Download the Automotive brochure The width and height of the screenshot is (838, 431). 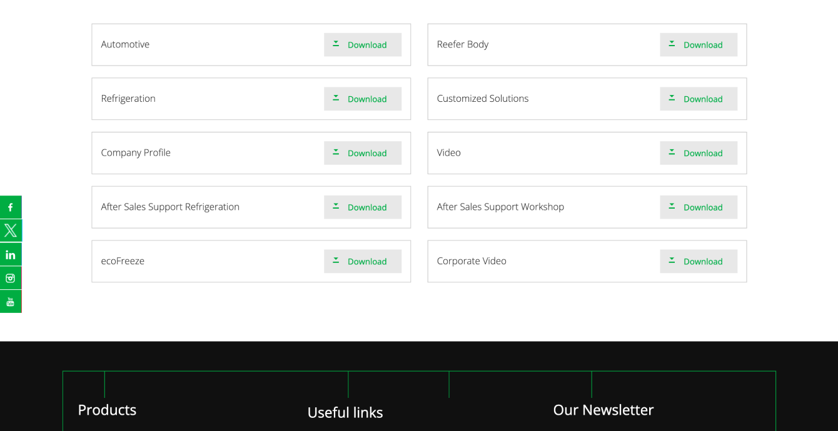tap(363, 44)
